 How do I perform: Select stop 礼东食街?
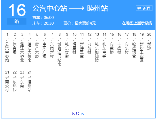pos(67,50)
